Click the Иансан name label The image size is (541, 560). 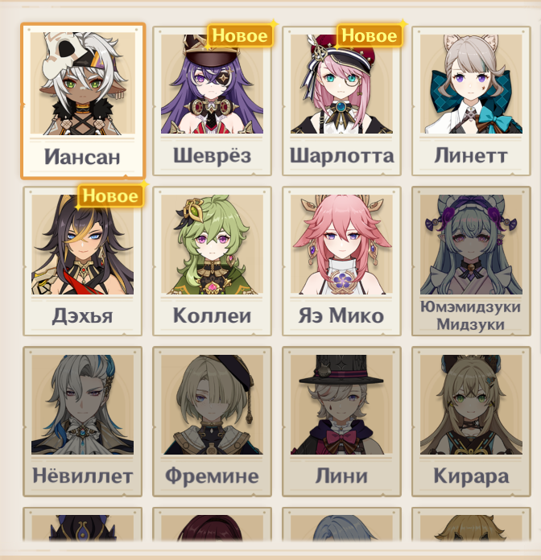(82, 157)
